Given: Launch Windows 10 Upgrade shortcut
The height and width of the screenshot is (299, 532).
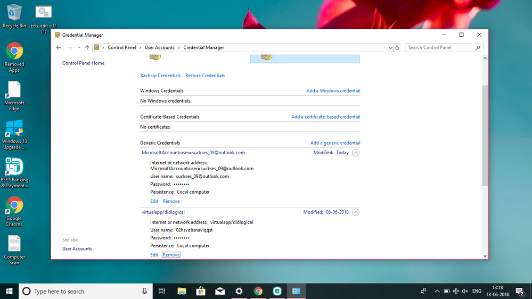Looking at the screenshot, I should point(14,135).
